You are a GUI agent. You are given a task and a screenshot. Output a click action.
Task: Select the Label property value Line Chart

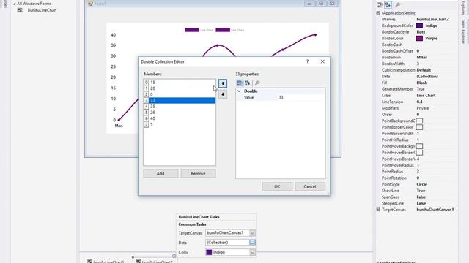[426, 96]
